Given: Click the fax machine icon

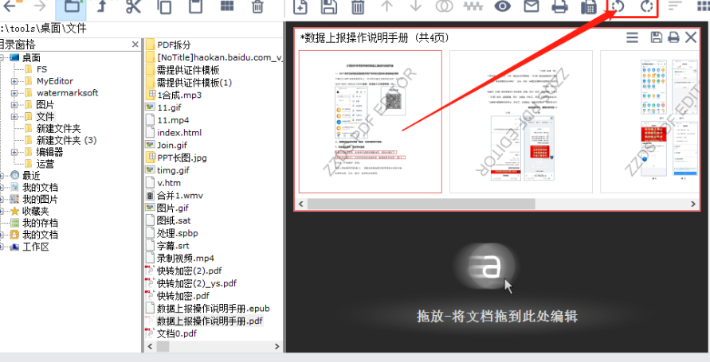Looking at the screenshot, I should [589, 6].
